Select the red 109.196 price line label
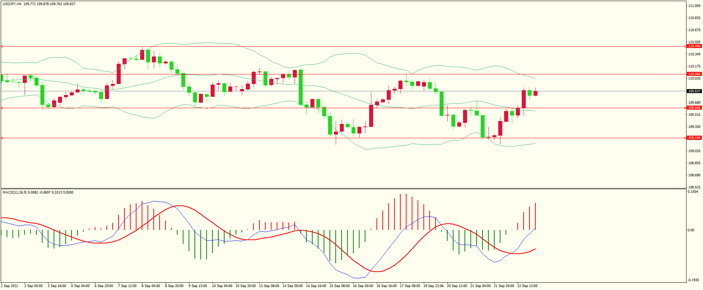Viewport: 703px width, 290px height. click(x=694, y=138)
